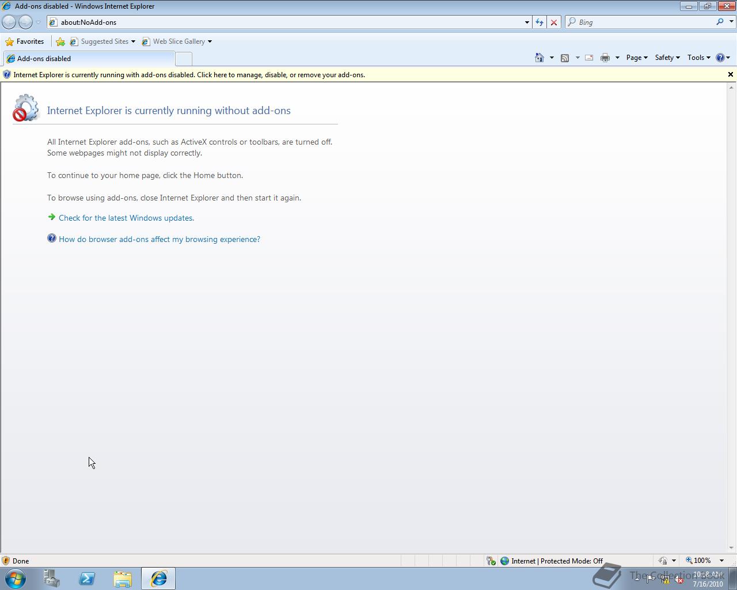Open the recent pages dropdown arrow
The width and height of the screenshot is (737, 590).
39,22
